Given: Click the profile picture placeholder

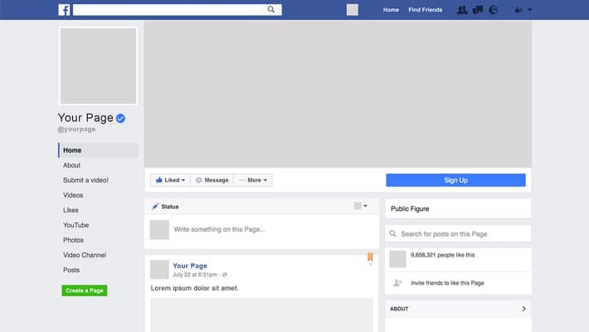Looking at the screenshot, I should pos(99,66).
